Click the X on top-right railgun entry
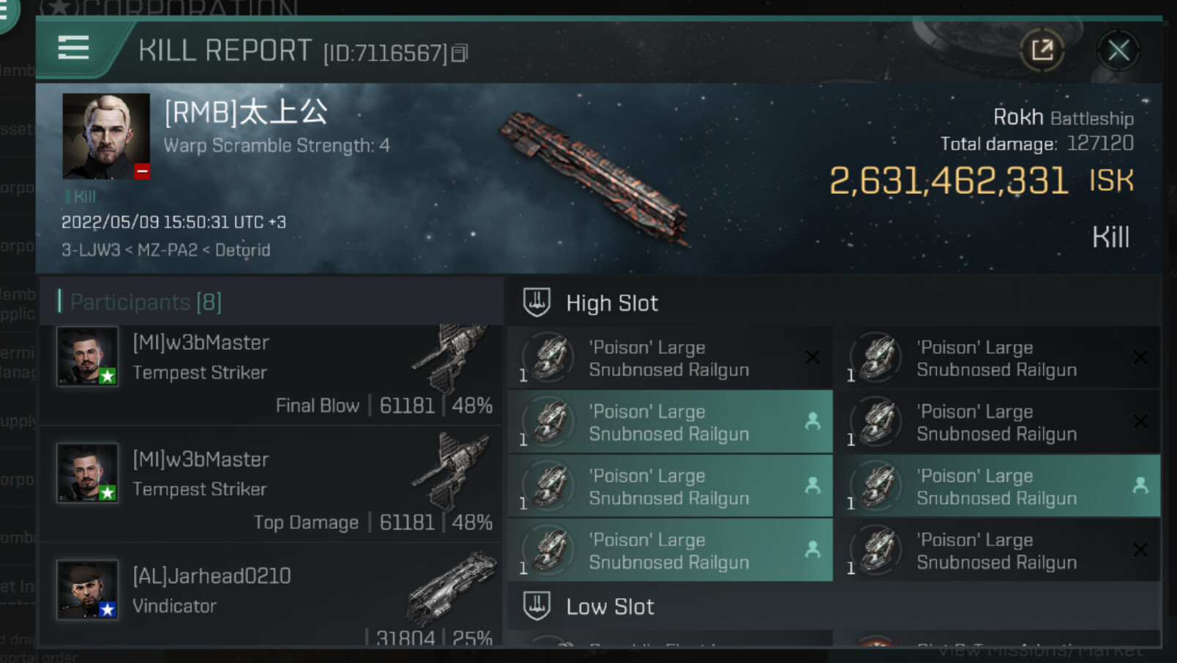The image size is (1177, 663). point(1140,357)
